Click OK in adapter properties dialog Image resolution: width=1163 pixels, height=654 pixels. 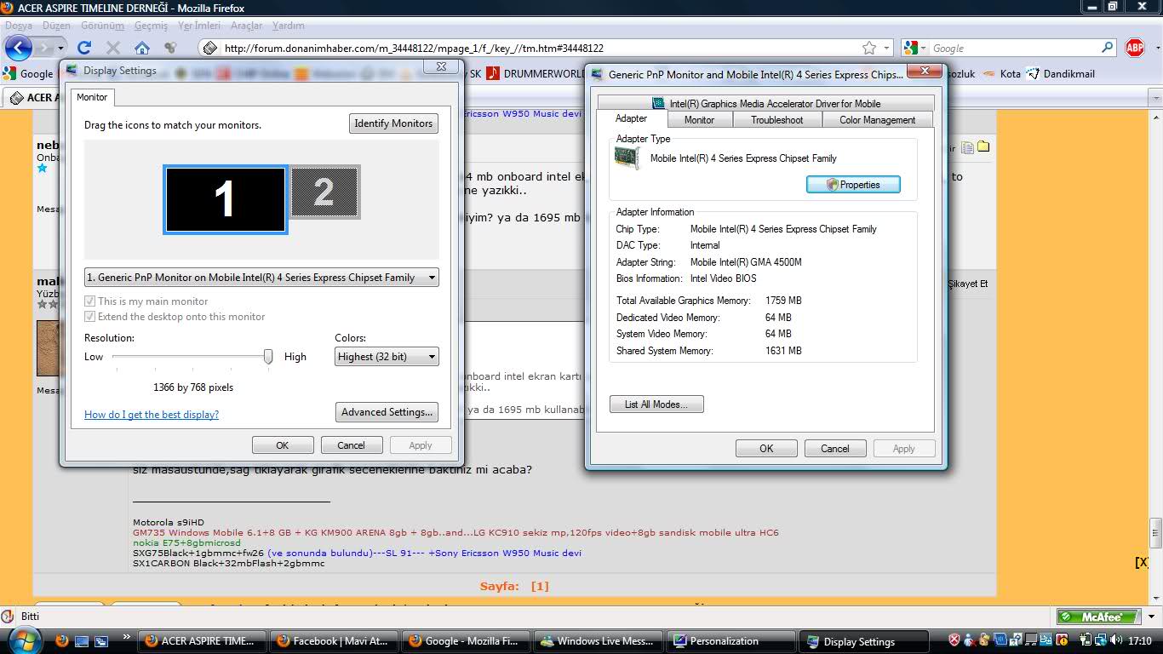[766, 449]
